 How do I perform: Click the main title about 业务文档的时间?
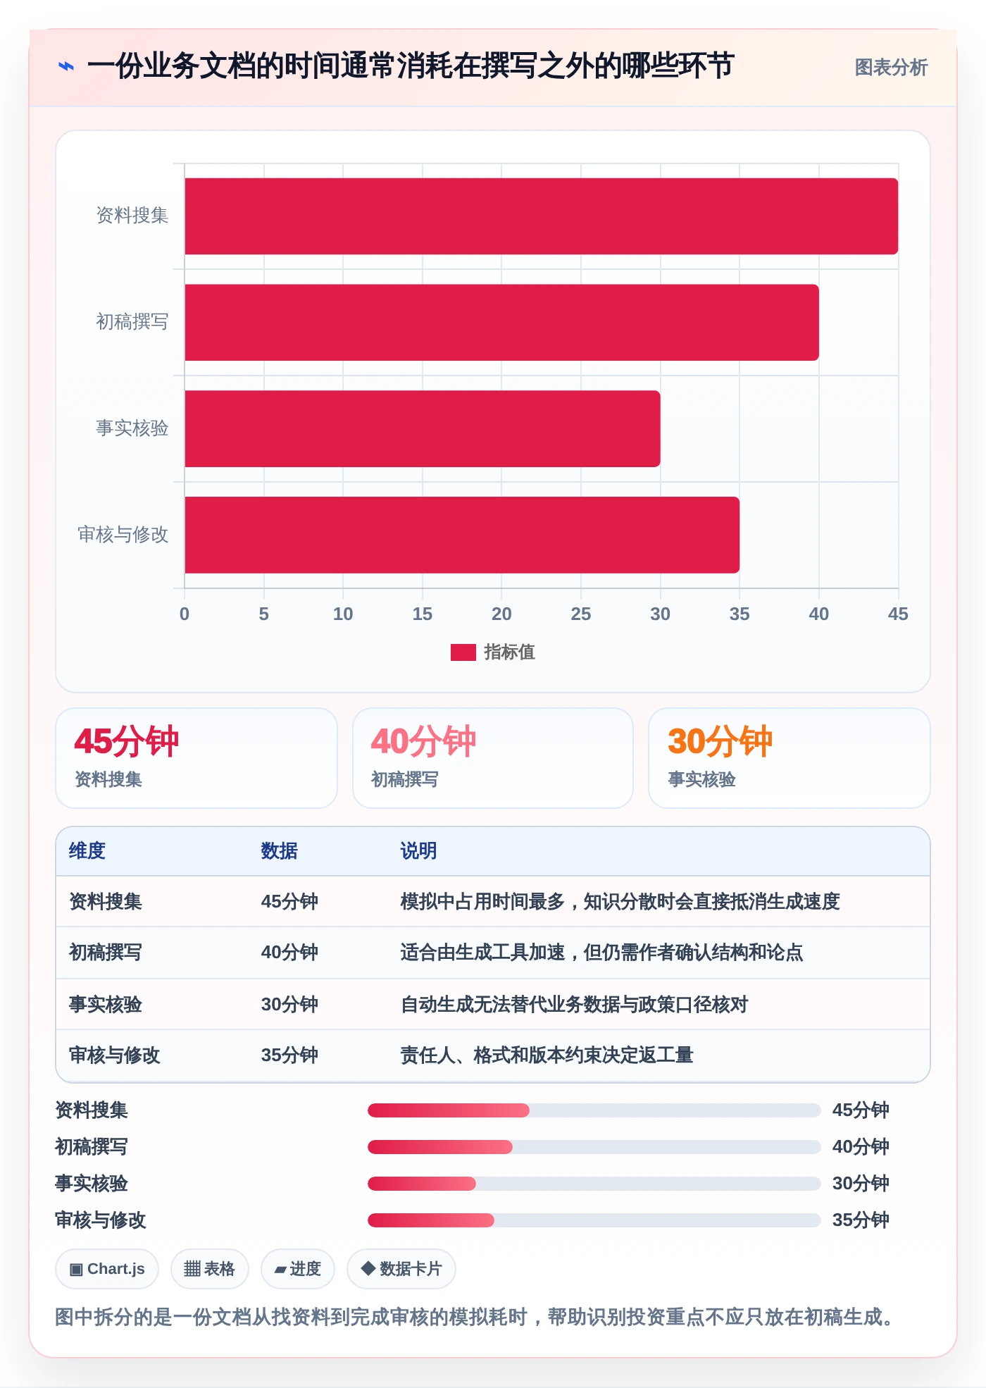(411, 66)
